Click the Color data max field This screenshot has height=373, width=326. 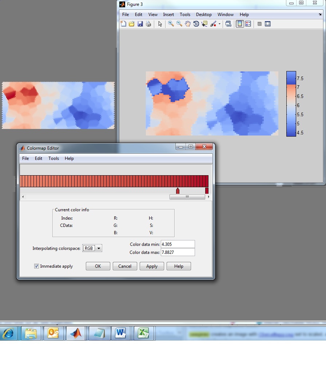tap(178, 252)
